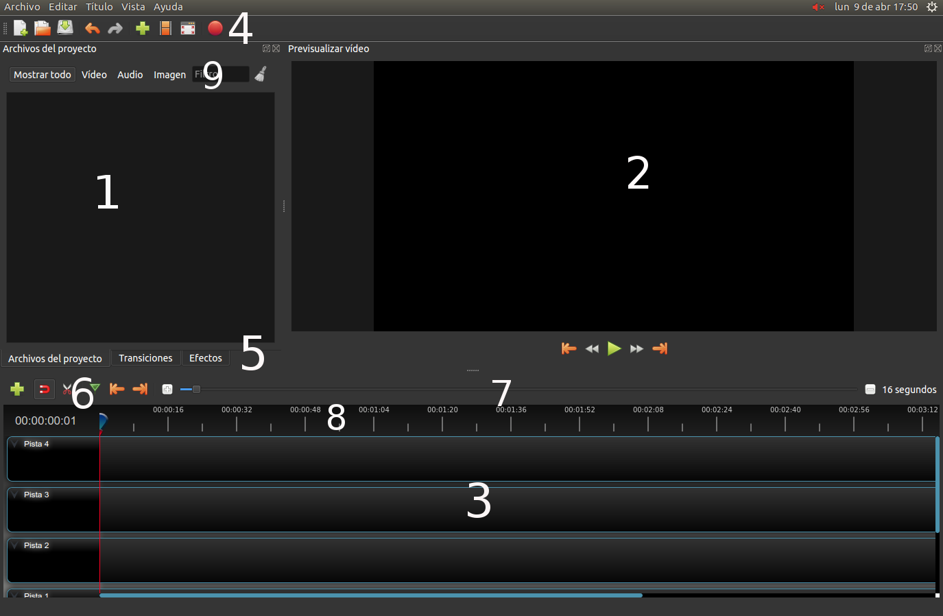Click the 00:00:00:01 timecode display
The image size is (943, 616).
(45, 420)
